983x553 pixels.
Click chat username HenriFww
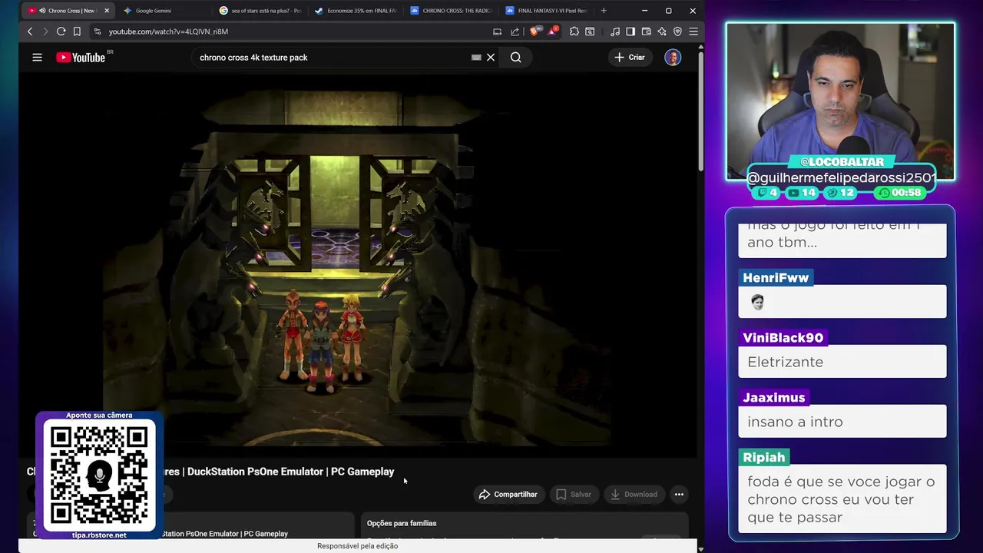[776, 277]
